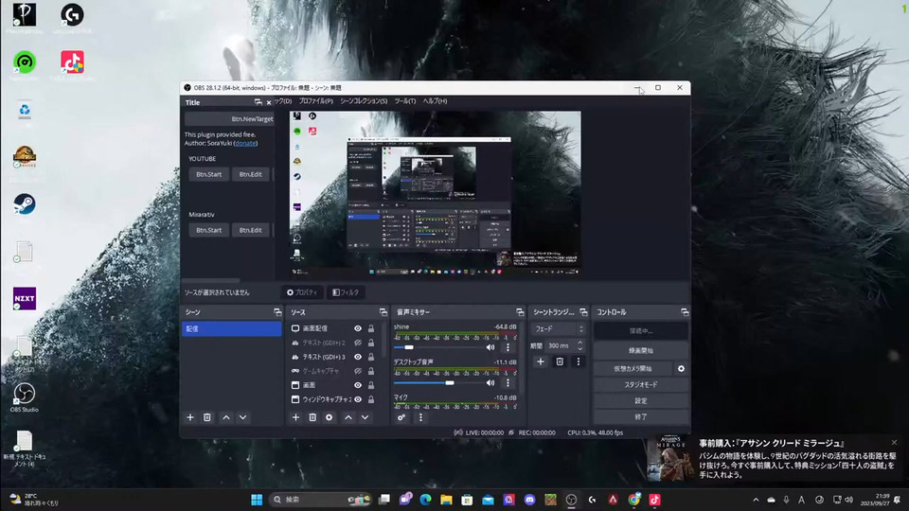This screenshot has height=511, width=909.
Task: Close the Title plugin dock
Action: (x=268, y=102)
